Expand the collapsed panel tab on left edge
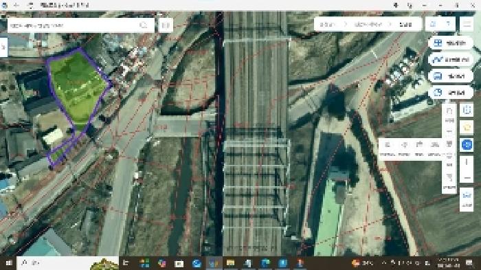This screenshot has height=270, width=481. click(3, 47)
